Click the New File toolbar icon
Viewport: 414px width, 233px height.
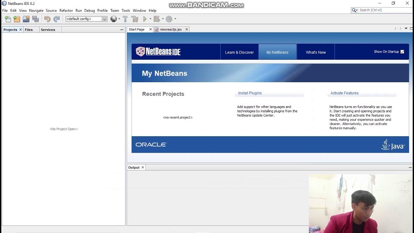8,19
